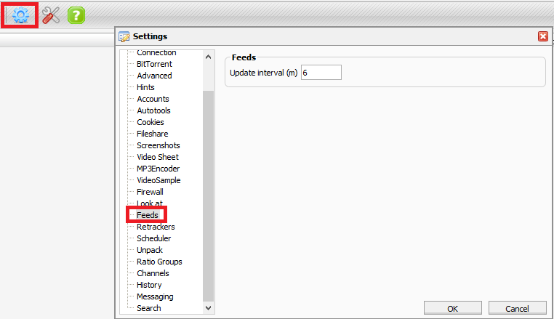Screen dimensions: 554x319
Task: Open the Autotools settings page
Action: click(153, 110)
